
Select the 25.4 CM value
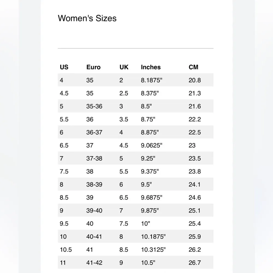tap(195, 224)
